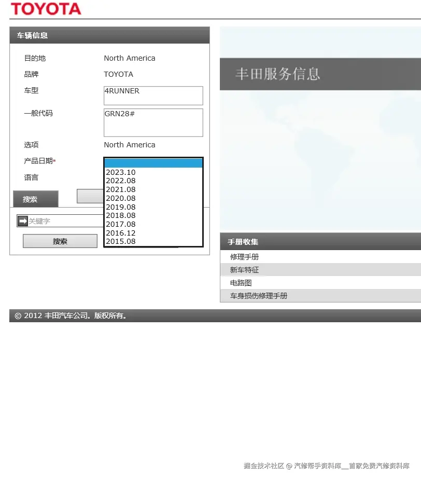Click the lower 搜索 search button

click(60, 241)
